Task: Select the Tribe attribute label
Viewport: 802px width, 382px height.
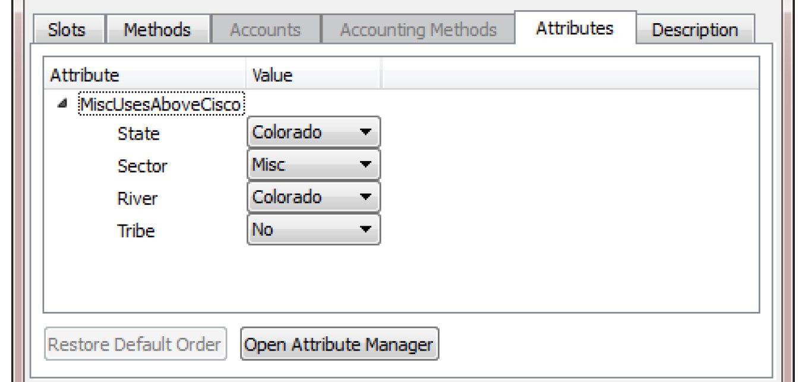Action: coord(136,231)
